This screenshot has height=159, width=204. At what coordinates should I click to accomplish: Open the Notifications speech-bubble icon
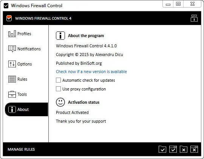pyautogui.click(x=12, y=49)
